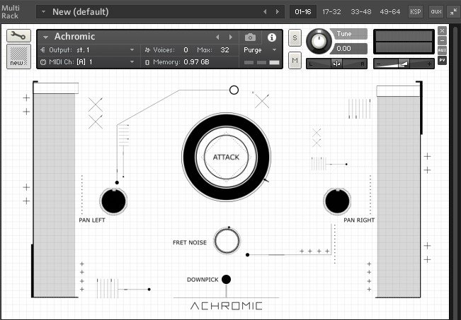Click the Multi Rack label
This screenshot has height=320, width=461.
click(x=11, y=12)
